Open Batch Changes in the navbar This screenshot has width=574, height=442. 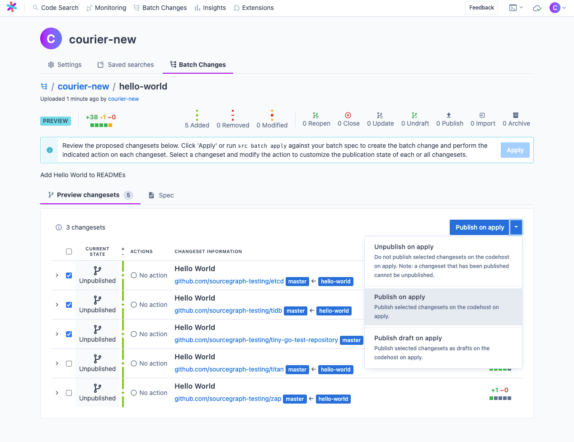pyautogui.click(x=160, y=8)
